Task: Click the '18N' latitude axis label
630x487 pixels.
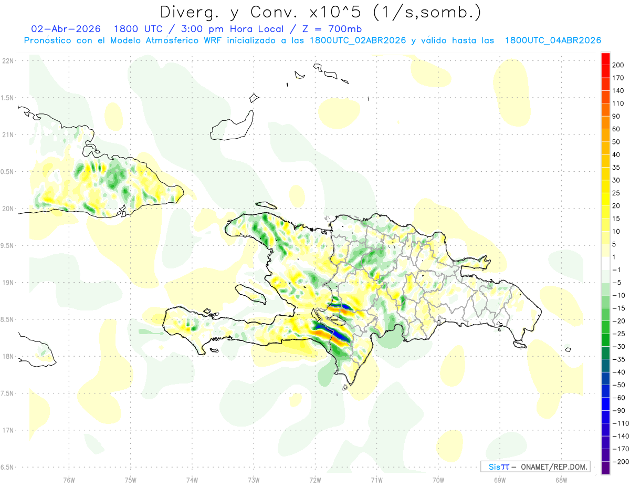Action: click(x=7, y=356)
